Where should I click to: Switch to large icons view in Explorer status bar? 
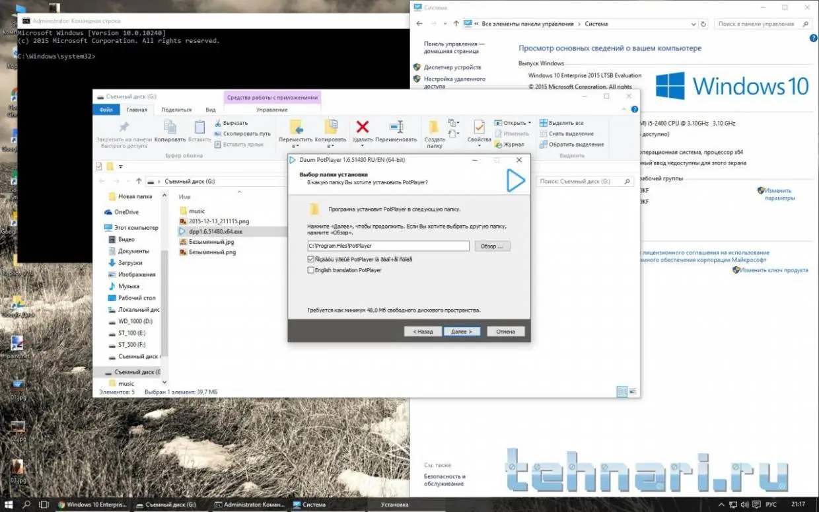point(633,392)
